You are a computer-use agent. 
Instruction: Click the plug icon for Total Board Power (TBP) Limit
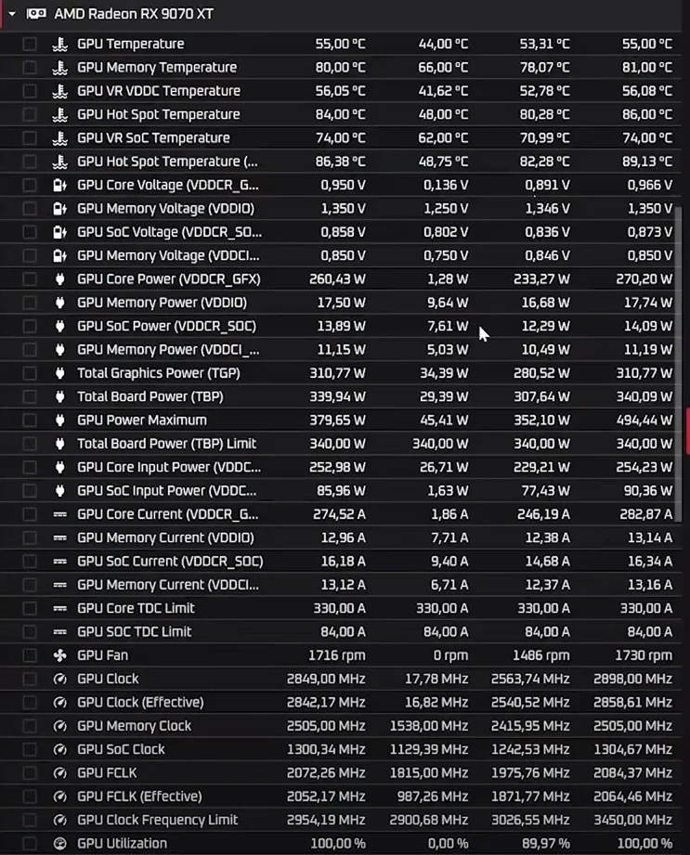point(60,444)
